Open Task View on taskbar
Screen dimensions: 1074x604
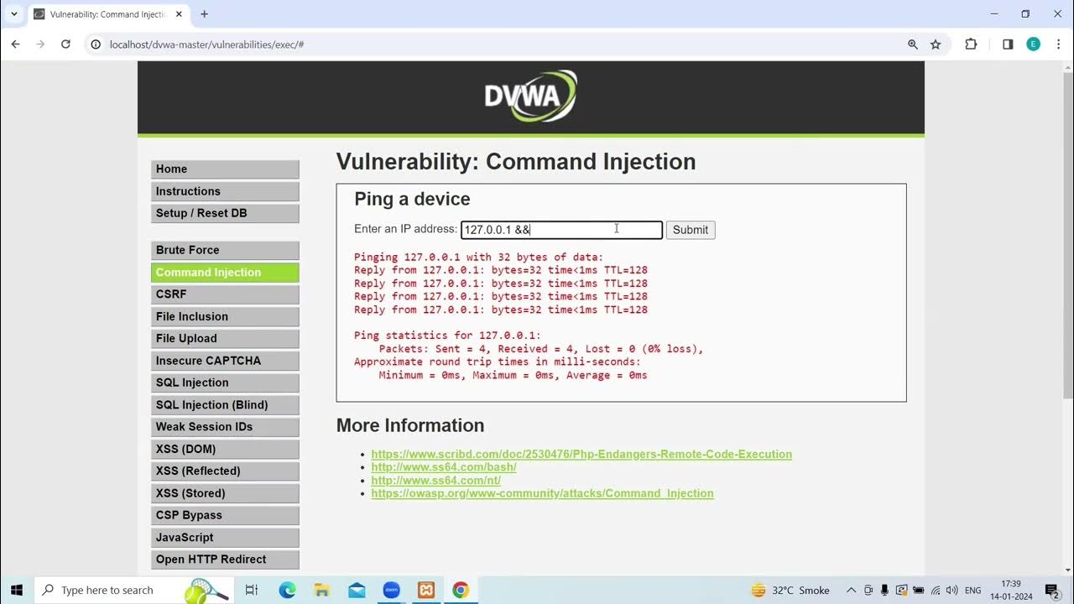click(x=251, y=590)
